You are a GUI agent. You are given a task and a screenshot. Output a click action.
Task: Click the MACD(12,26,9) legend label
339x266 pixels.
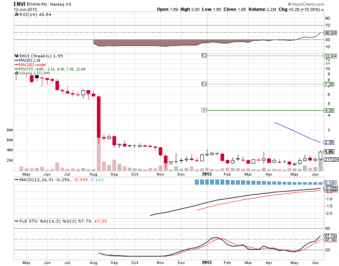point(36,180)
